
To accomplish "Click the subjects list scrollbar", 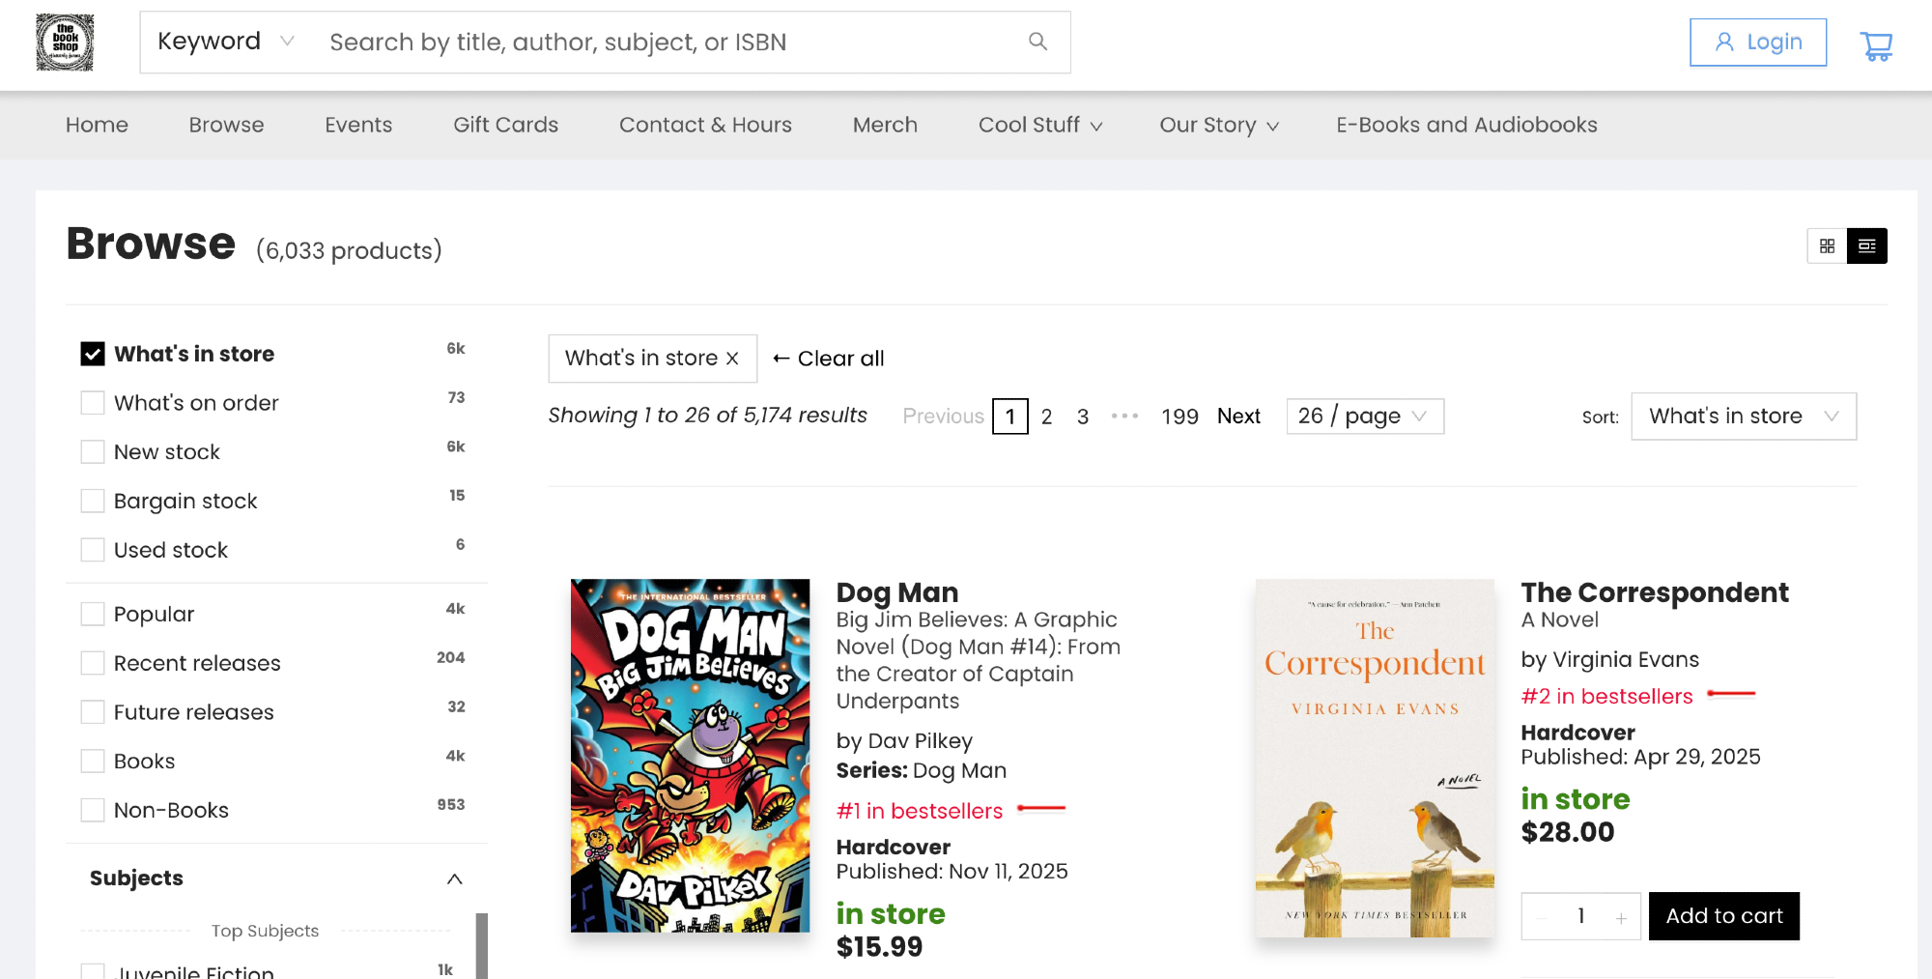I will [x=481, y=945].
